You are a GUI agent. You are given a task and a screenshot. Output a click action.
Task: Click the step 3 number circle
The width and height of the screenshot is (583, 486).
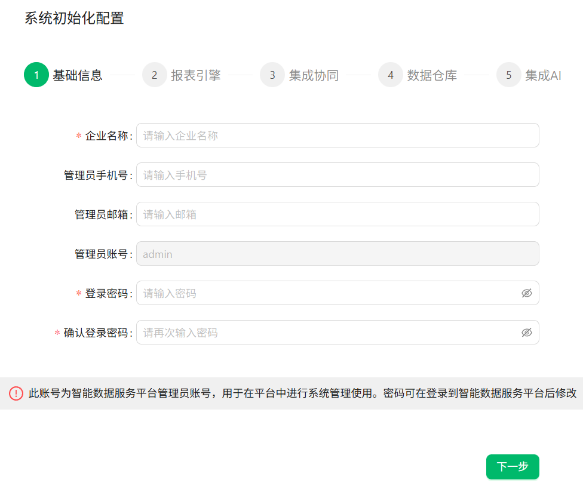tap(272, 75)
